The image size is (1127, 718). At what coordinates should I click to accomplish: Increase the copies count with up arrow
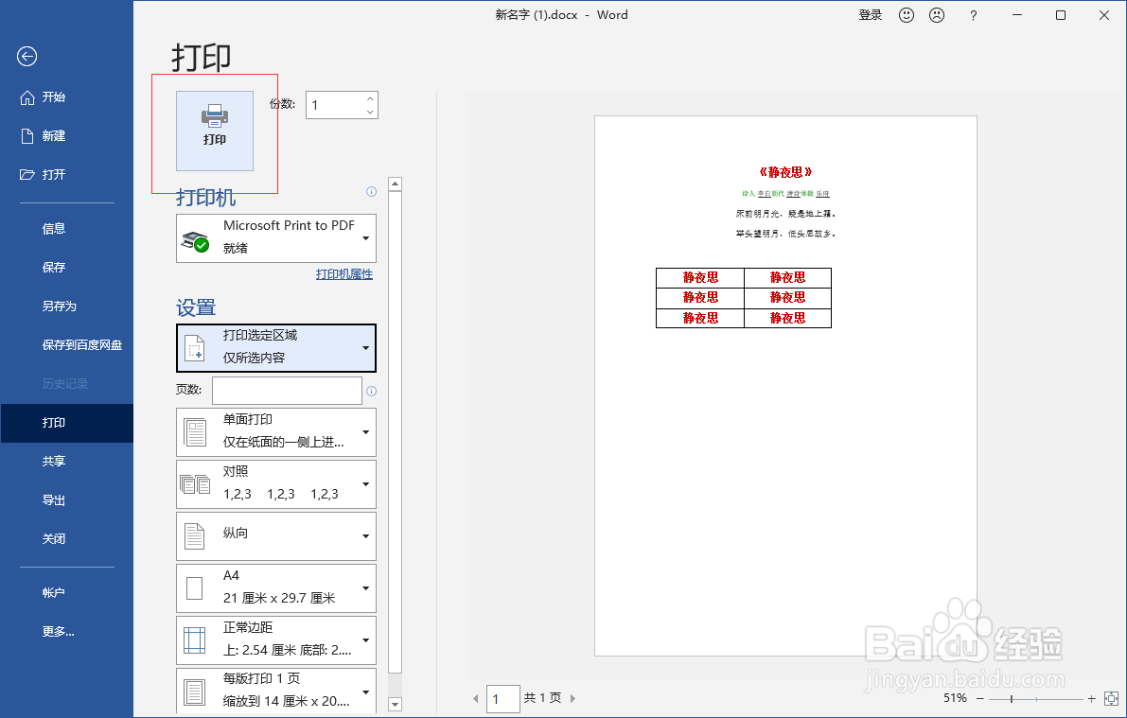(369, 98)
